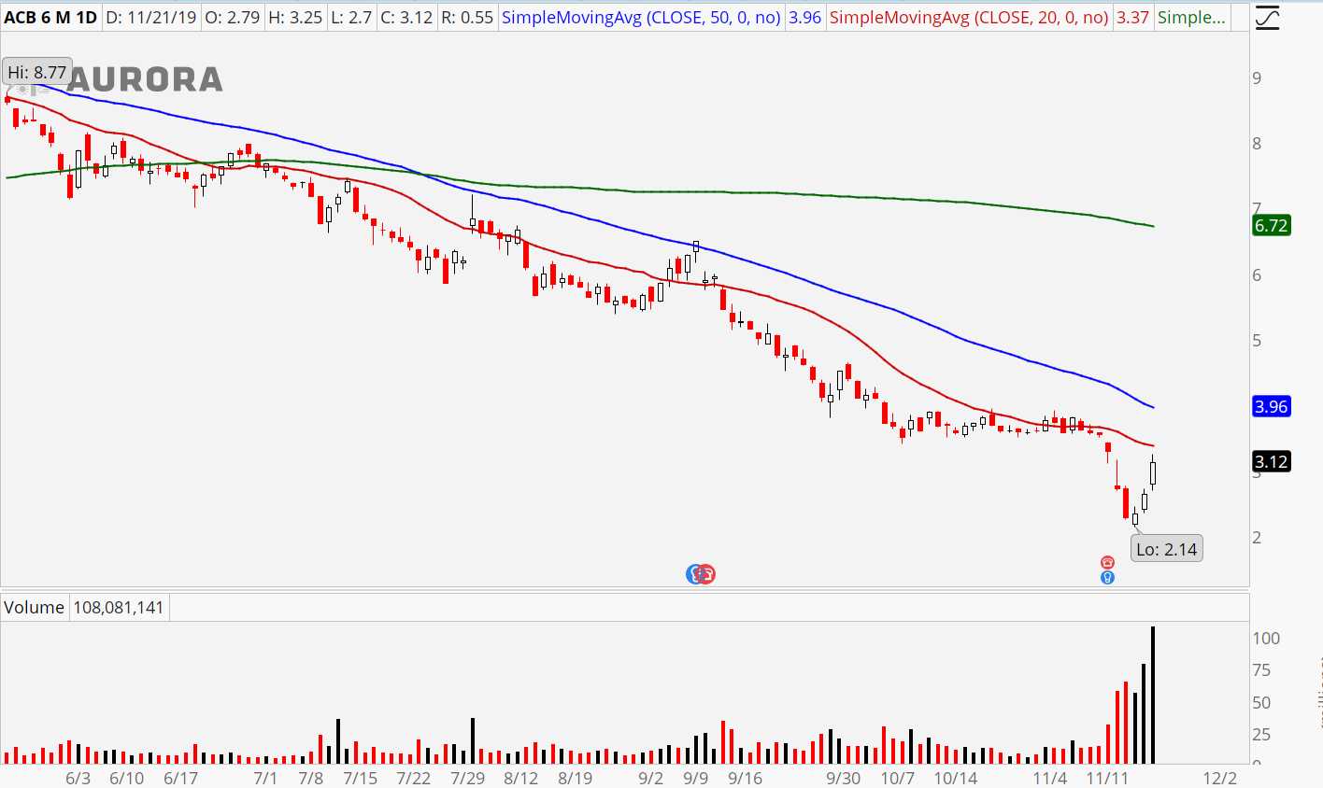This screenshot has height=788, width=1323.
Task: Click the 8/12 date on time axis
Action: (x=521, y=778)
